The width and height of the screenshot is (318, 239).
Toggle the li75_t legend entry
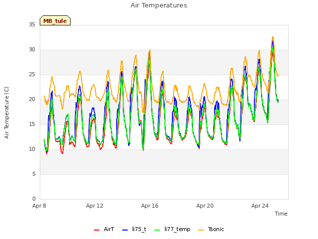coord(134,229)
